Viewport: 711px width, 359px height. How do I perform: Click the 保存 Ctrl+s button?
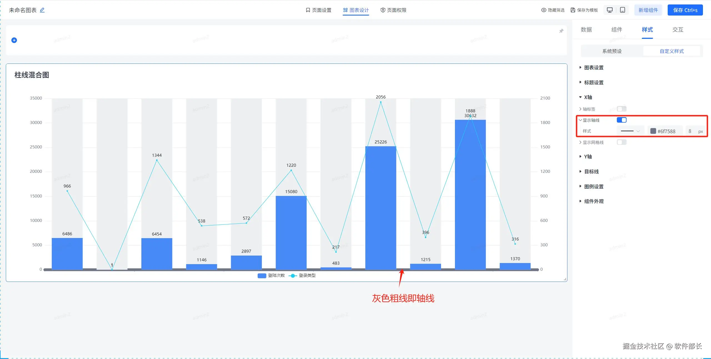(x=685, y=10)
